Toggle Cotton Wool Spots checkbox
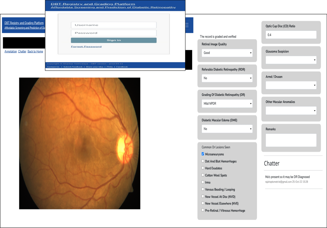 (203, 175)
